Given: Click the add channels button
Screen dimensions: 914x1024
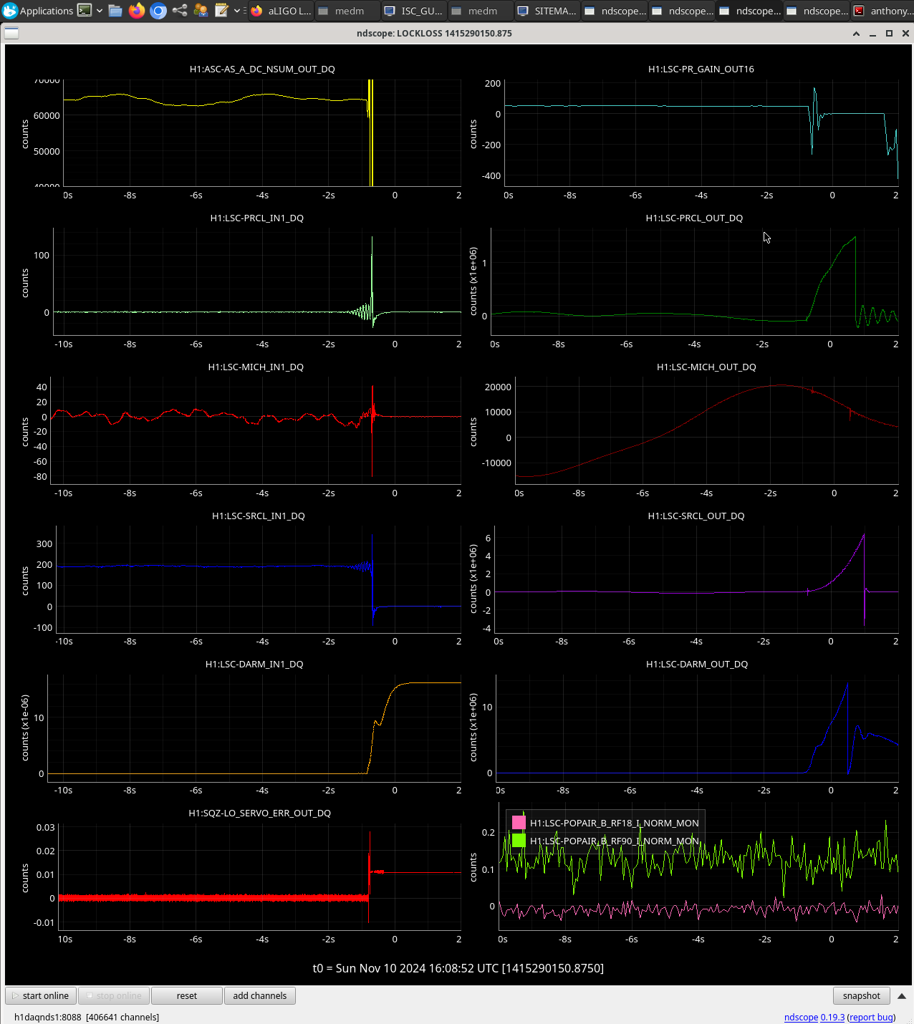Looking at the screenshot, I should tap(260, 995).
